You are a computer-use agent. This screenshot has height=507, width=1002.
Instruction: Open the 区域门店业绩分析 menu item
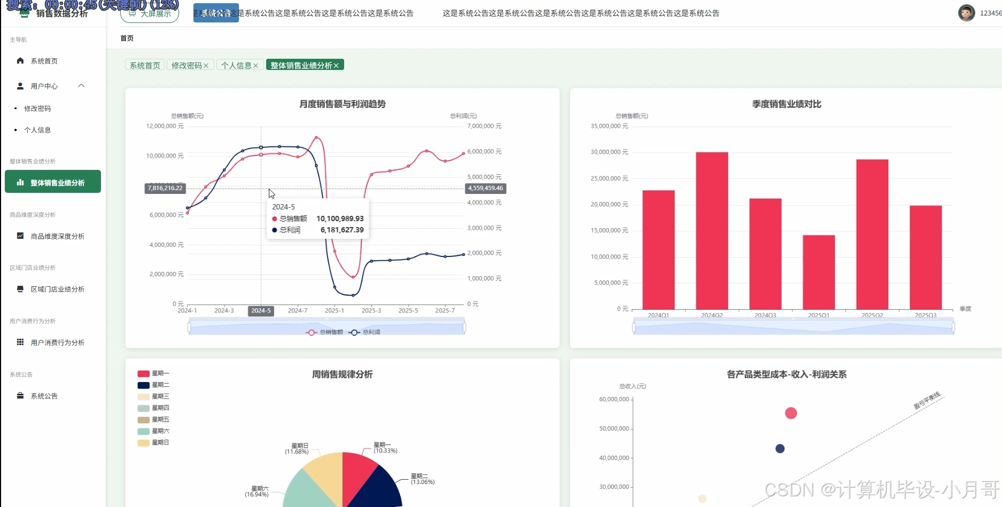pyautogui.click(x=53, y=289)
